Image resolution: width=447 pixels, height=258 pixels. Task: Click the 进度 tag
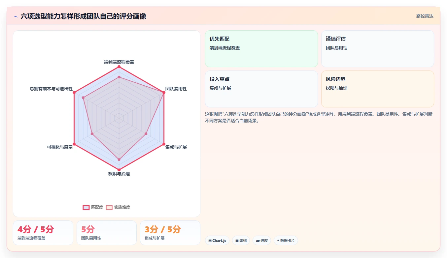(x=262, y=241)
